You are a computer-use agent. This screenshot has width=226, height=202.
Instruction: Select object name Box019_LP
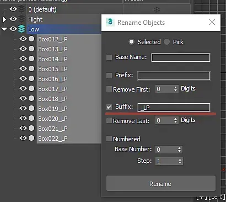(53, 109)
